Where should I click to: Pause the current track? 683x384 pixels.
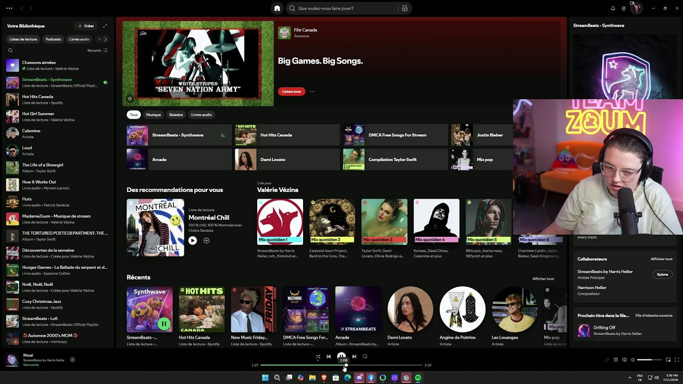[341, 356]
